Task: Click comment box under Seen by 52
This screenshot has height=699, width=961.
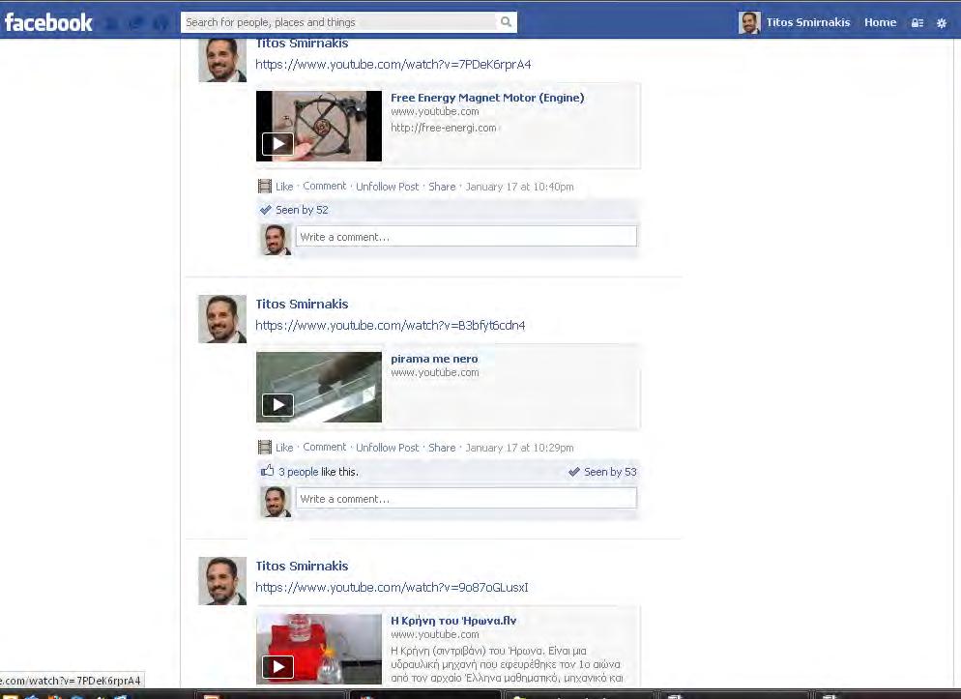Action: (x=466, y=237)
